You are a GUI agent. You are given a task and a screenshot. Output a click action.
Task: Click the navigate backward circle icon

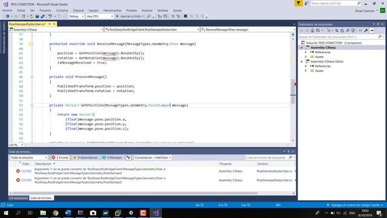(8, 16)
